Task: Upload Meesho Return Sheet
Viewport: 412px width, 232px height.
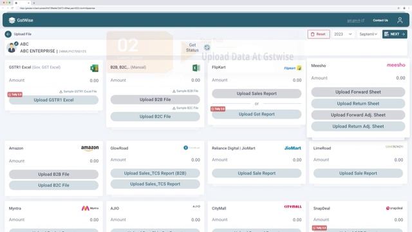Action: point(358,104)
